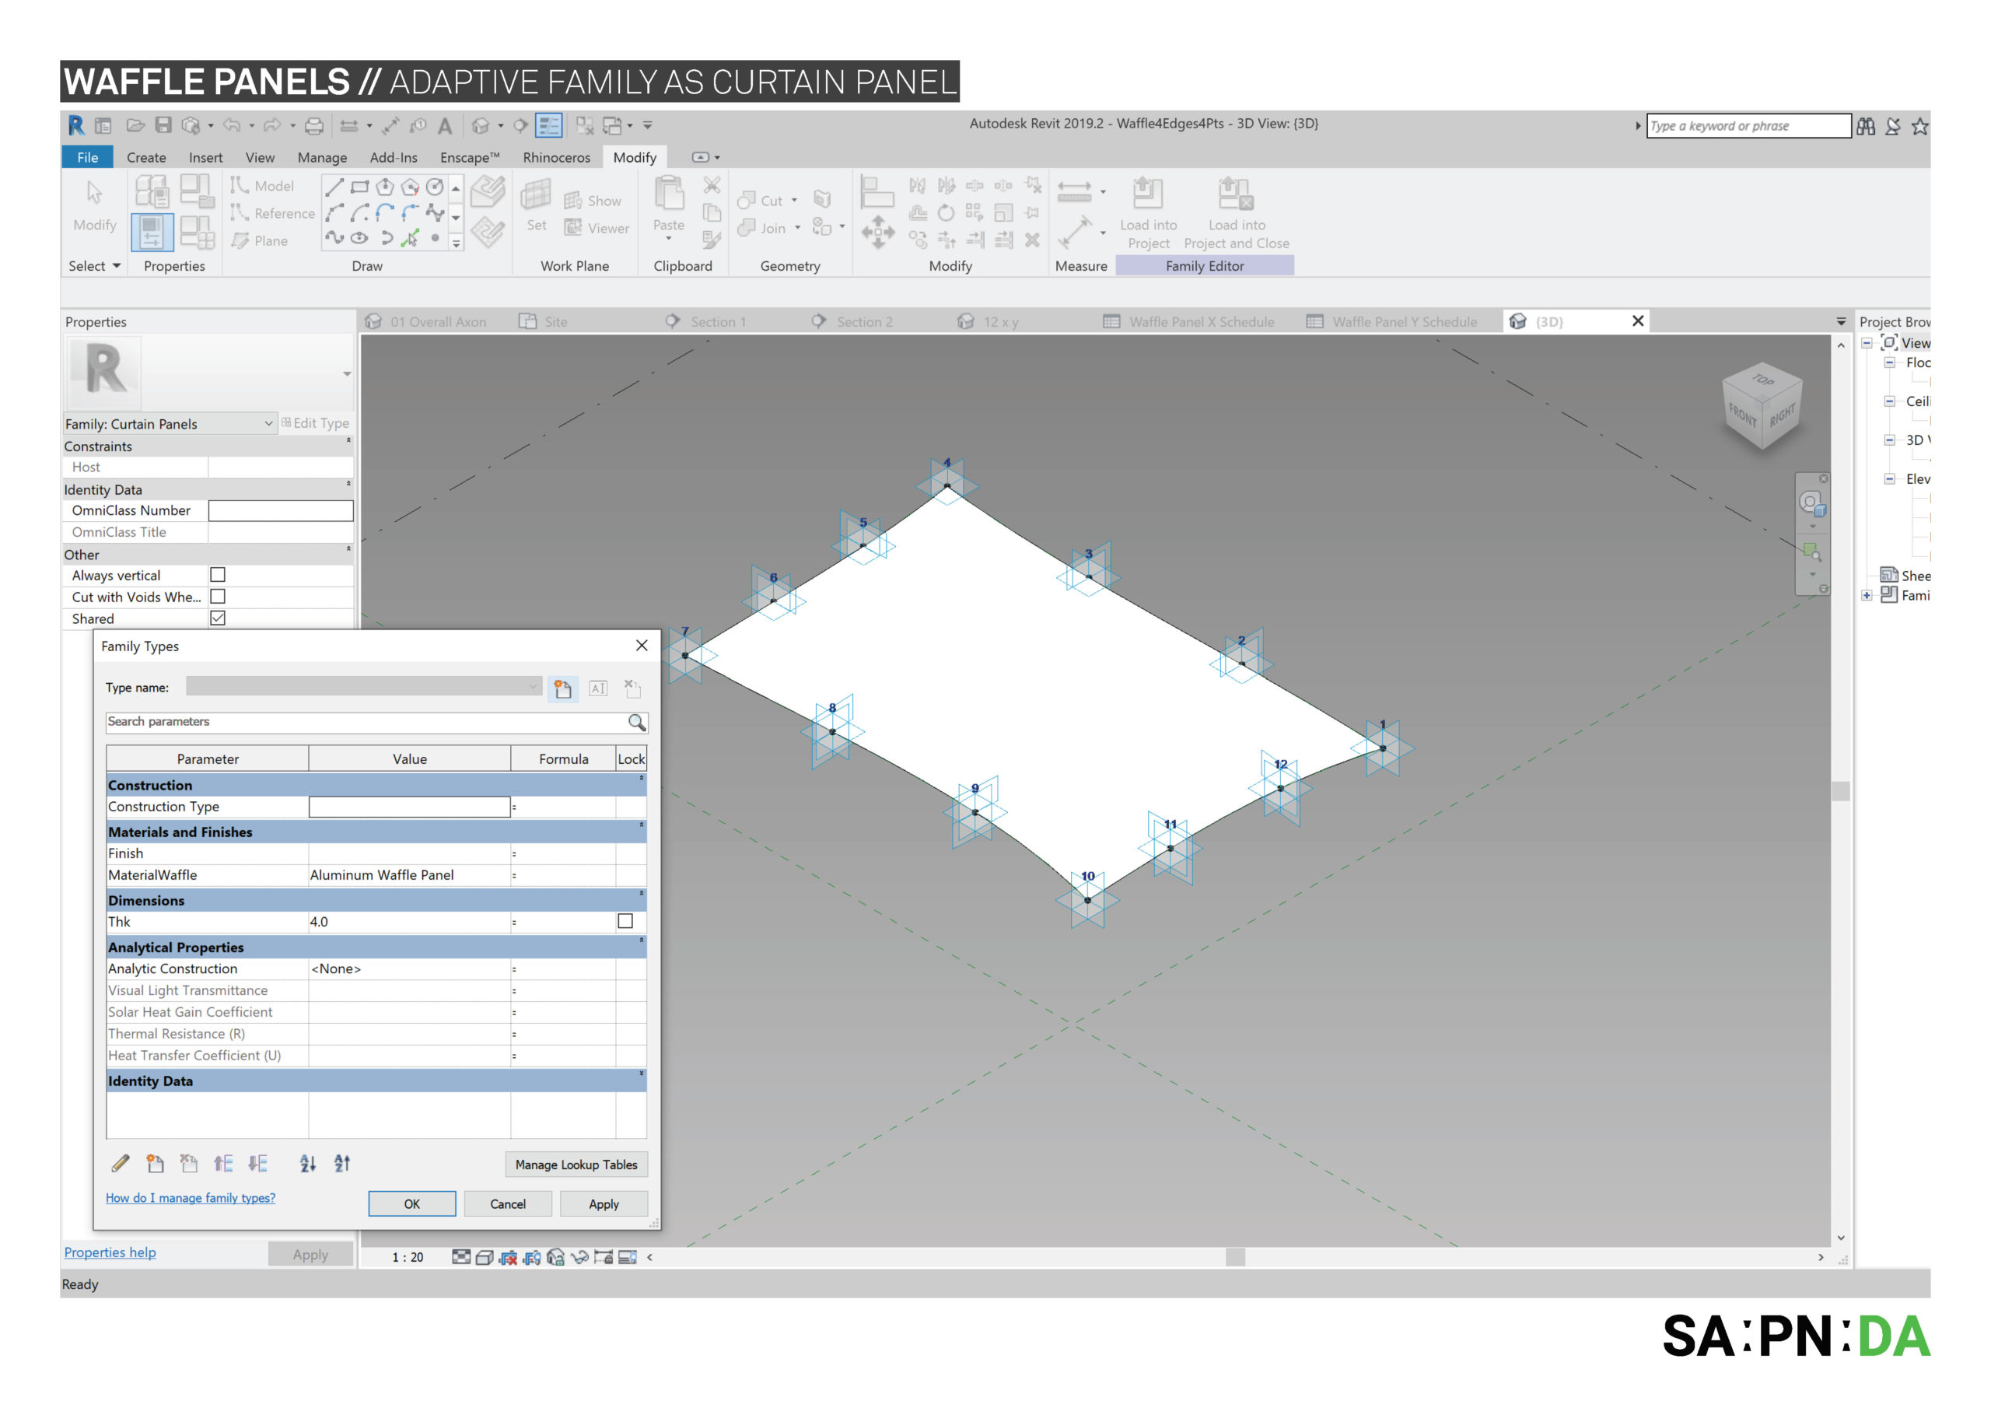This screenshot has width=1991, height=1408.
Task: Click Manage Lookup Tables button
Action: [576, 1165]
